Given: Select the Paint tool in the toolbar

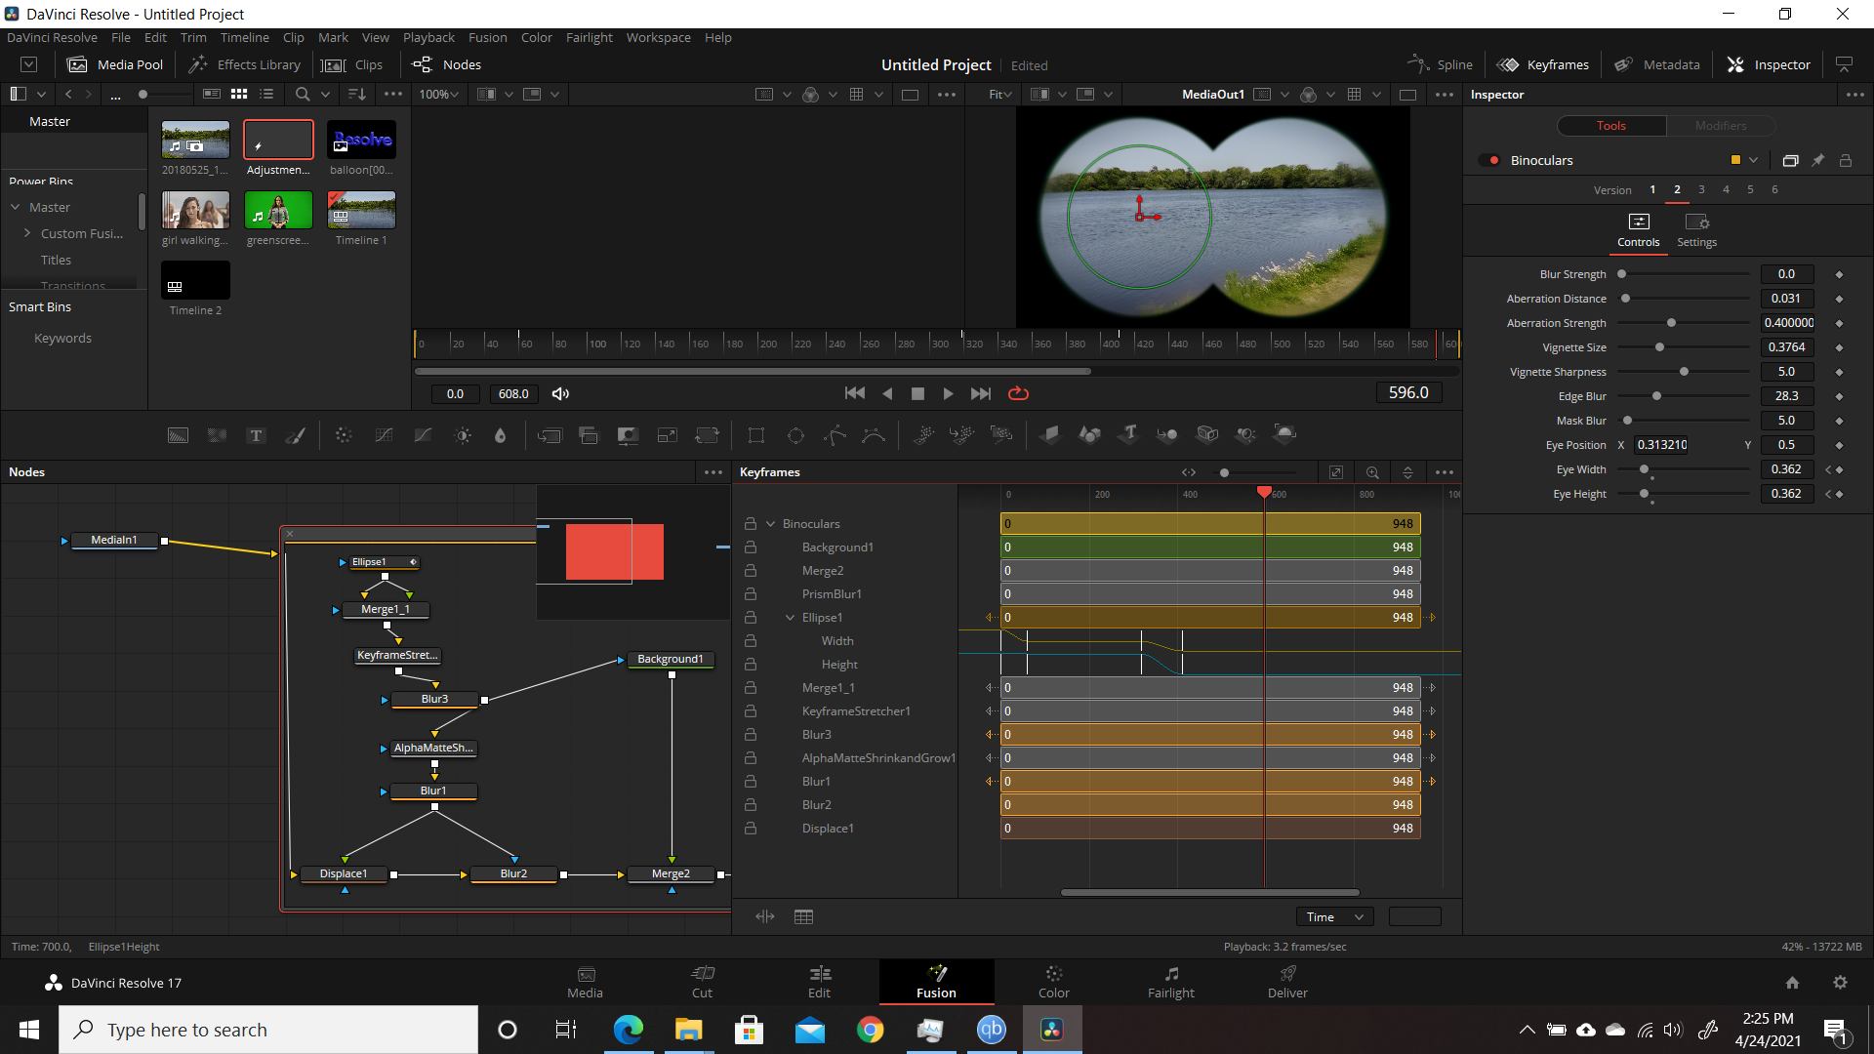Looking at the screenshot, I should (295, 435).
